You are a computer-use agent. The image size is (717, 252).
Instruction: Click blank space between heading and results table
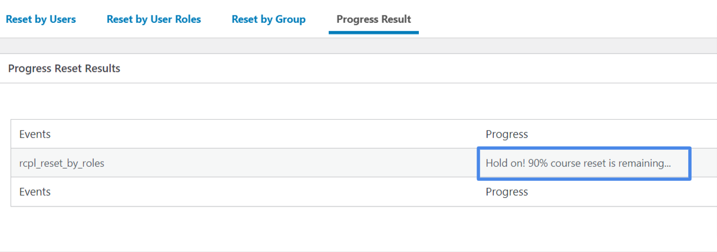(358, 101)
